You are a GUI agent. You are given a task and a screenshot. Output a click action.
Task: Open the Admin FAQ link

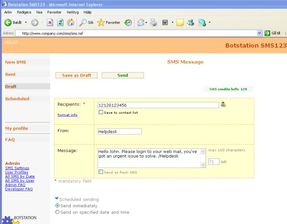point(15,185)
